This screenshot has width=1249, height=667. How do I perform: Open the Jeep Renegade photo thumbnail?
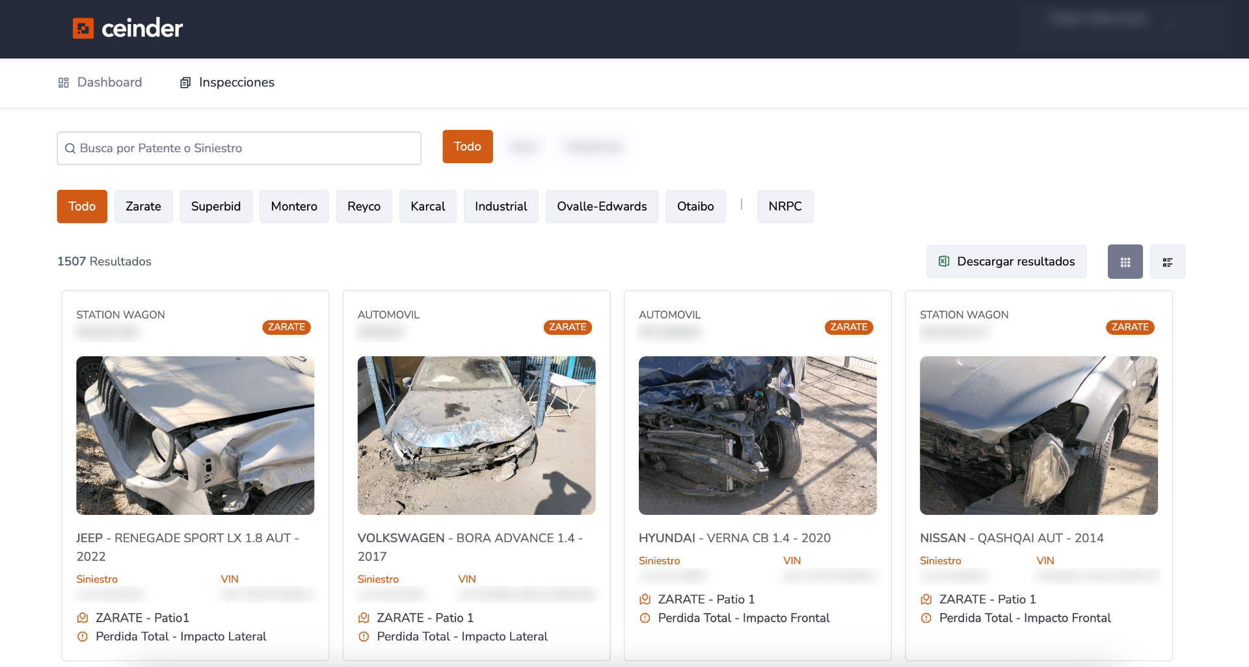(x=195, y=436)
